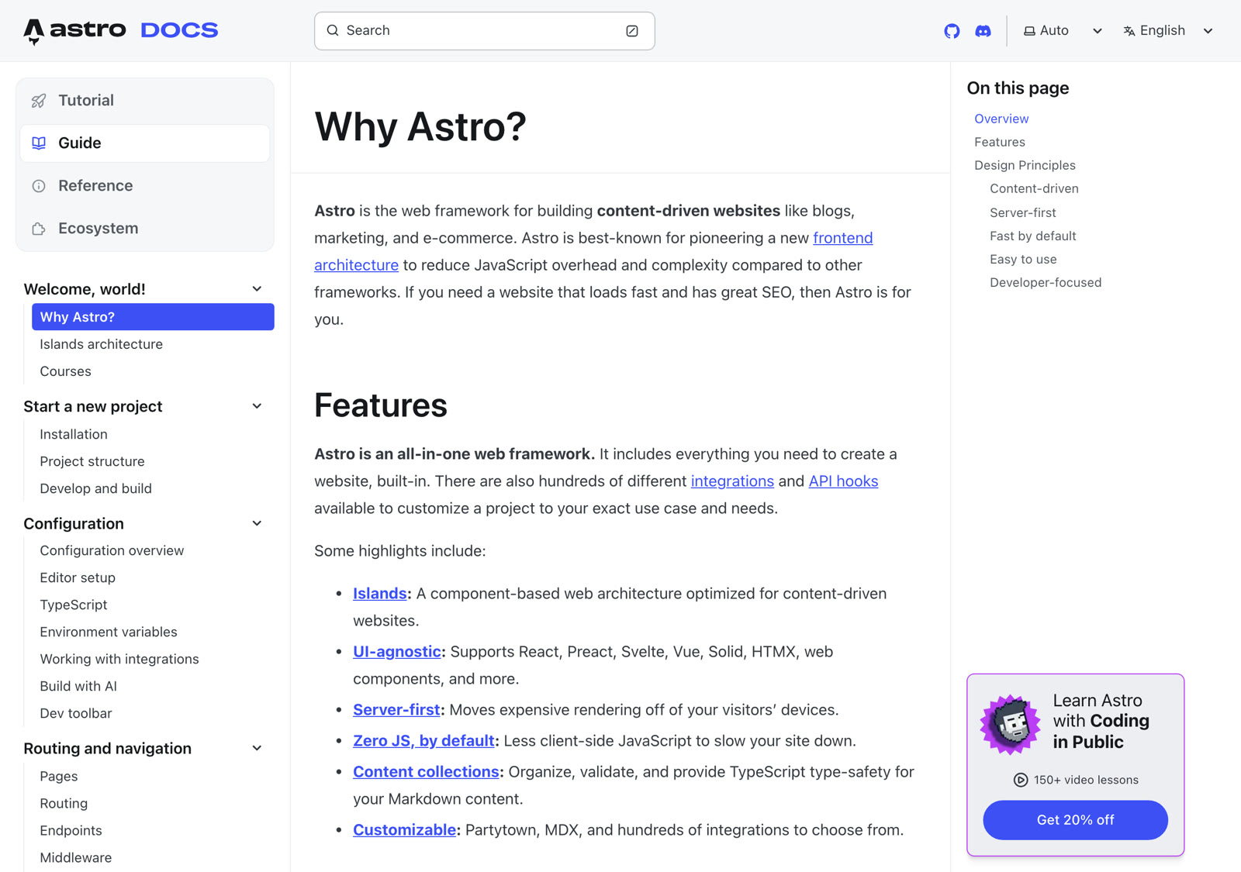Jump to Developer-focused section

tap(1046, 282)
